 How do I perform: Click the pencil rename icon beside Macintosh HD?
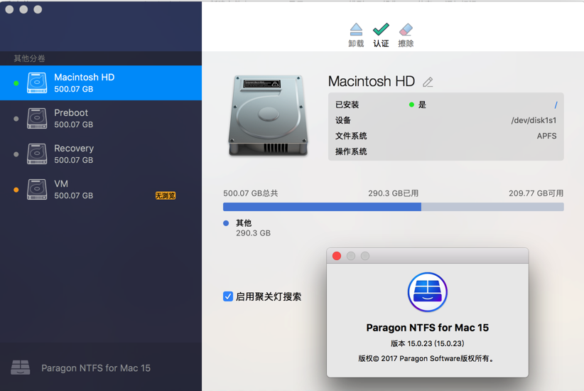tap(428, 82)
